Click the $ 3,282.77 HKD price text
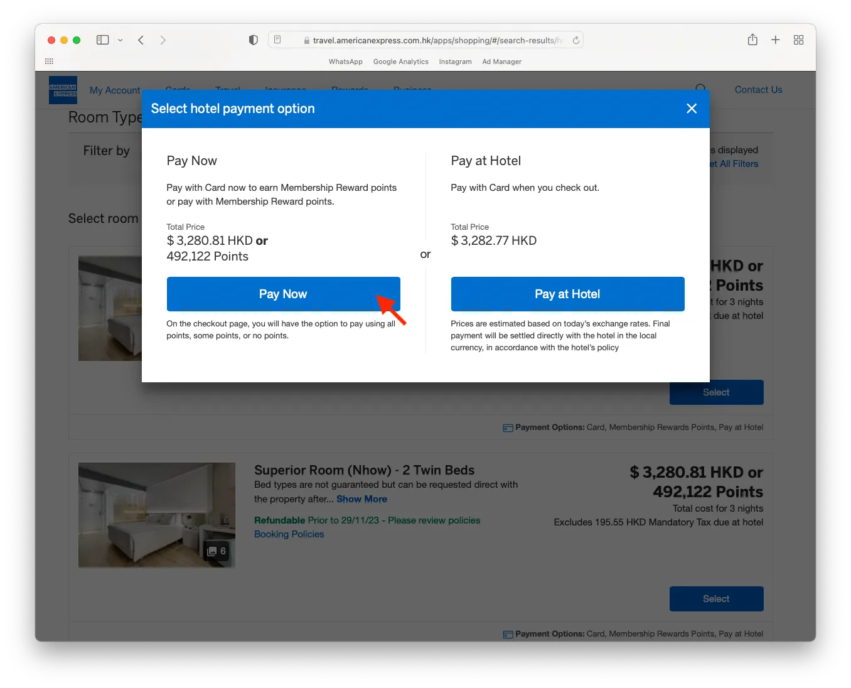851x688 pixels. click(494, 240)
